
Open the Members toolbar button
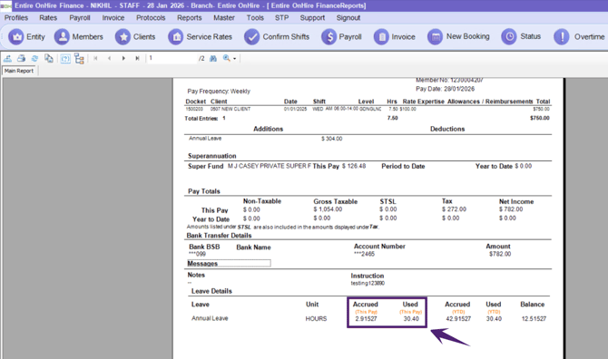tap(79, 37)
